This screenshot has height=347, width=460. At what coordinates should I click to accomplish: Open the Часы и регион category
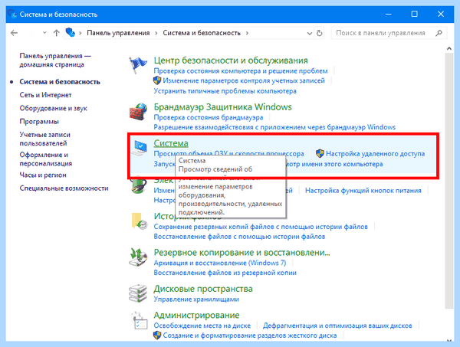(x=43, y=175)
